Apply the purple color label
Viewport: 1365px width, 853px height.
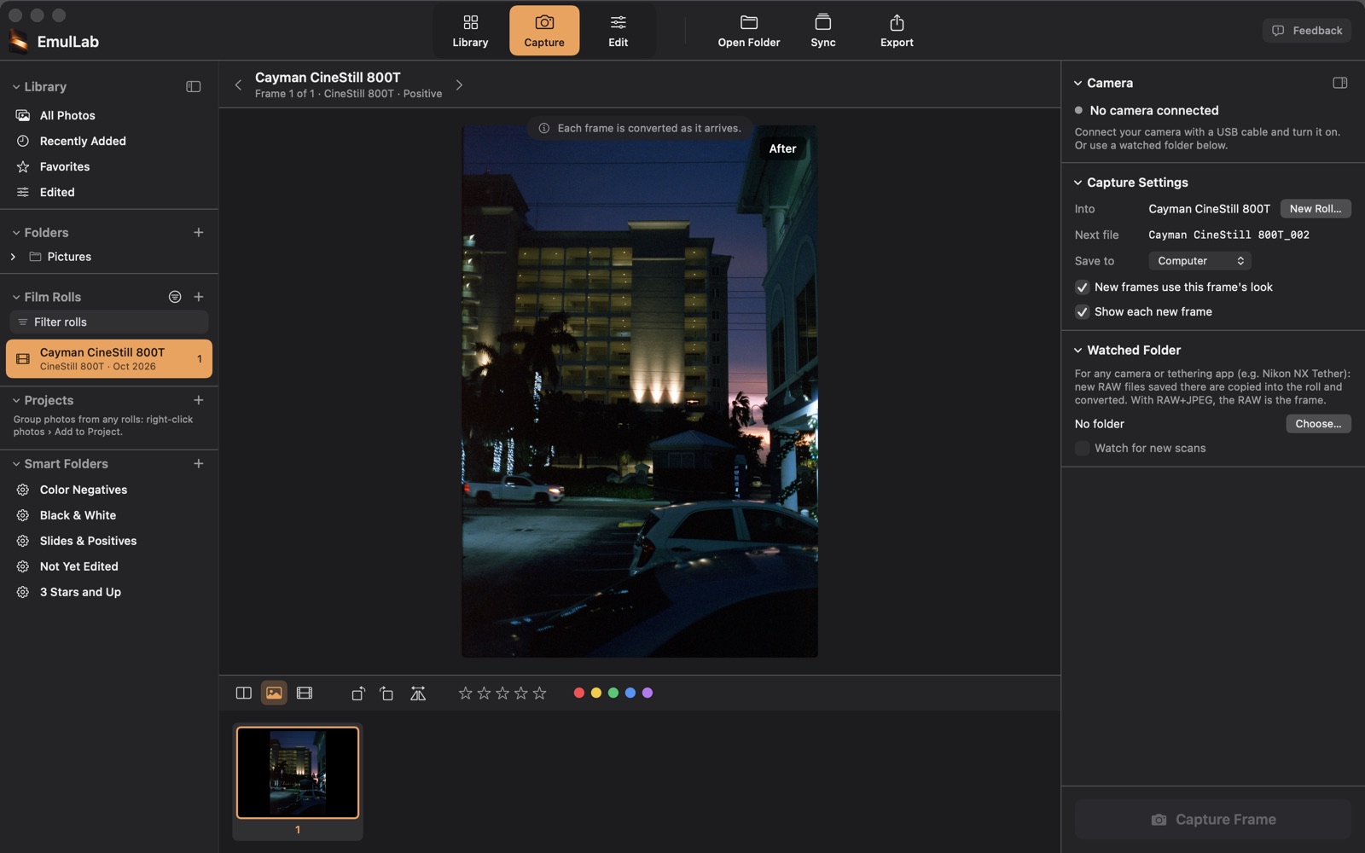point(648,693)
